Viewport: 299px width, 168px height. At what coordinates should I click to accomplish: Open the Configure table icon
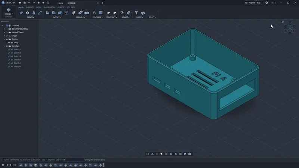click(101, 13)
